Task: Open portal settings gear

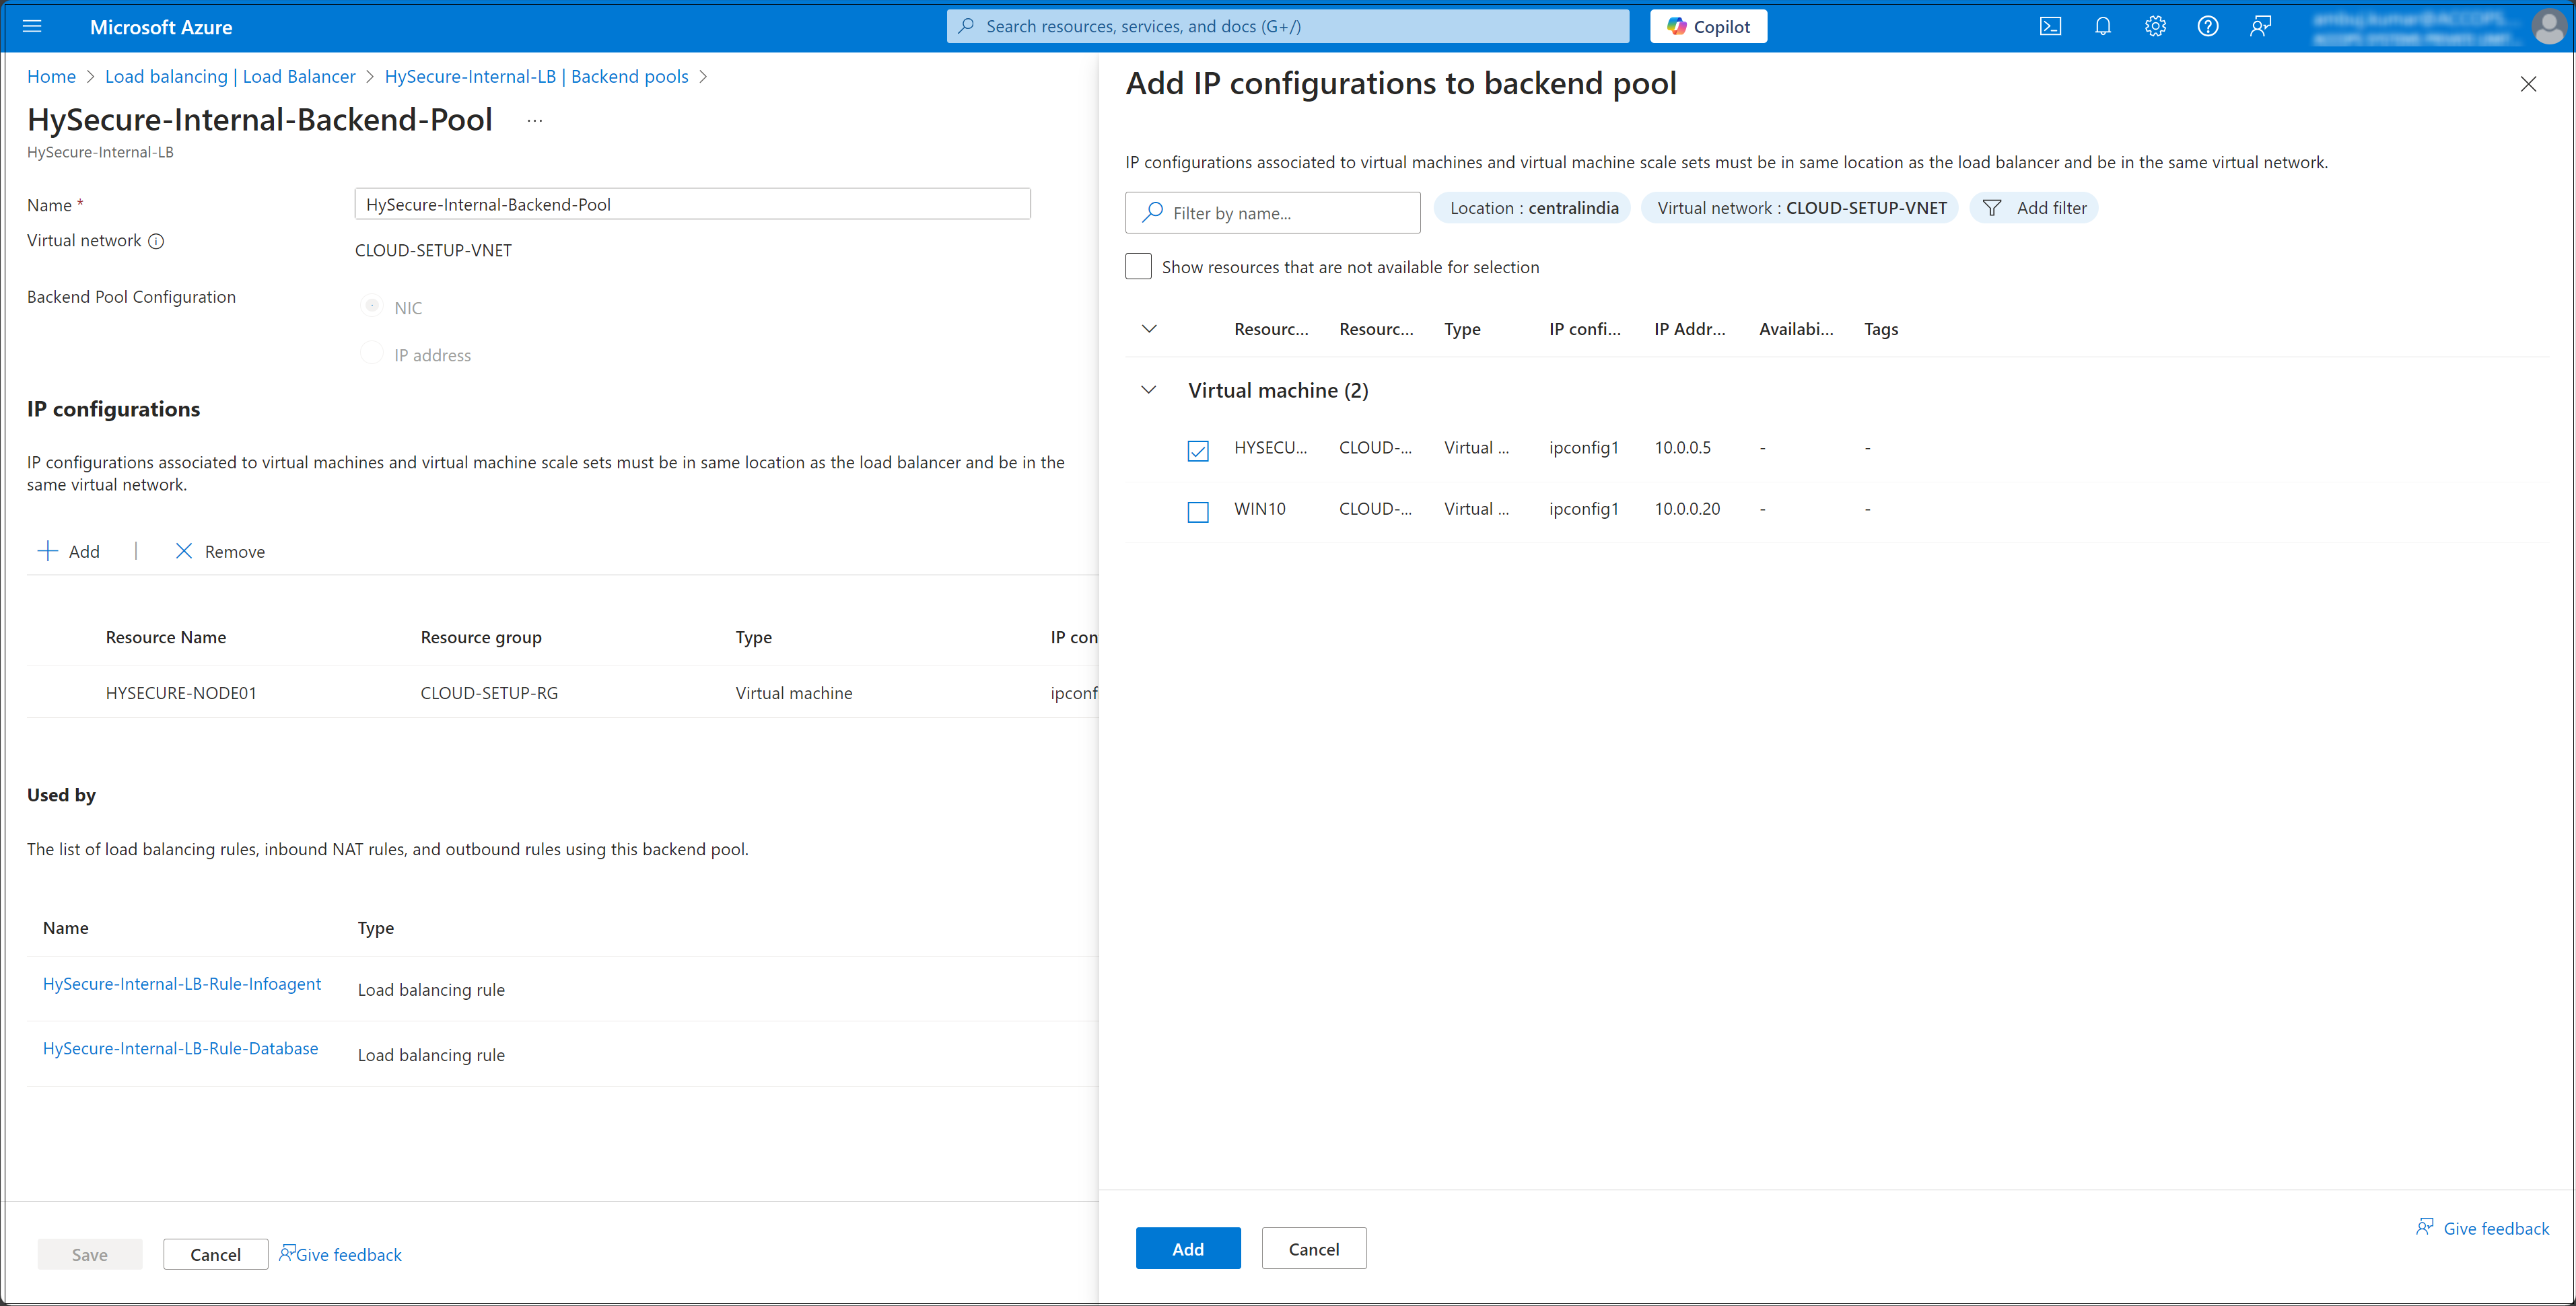Action: pos(2155,27)
